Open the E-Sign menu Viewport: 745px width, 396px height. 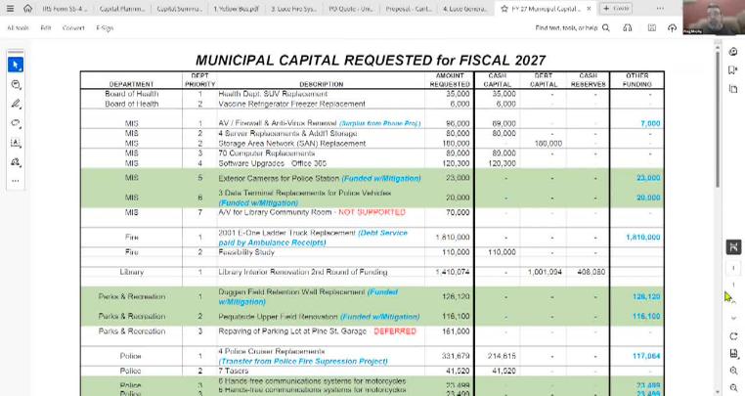(x=105, y=27)
